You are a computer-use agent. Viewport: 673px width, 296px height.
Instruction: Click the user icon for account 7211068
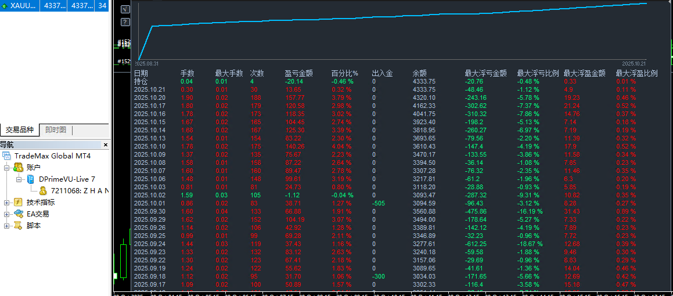tap(44, 190)
